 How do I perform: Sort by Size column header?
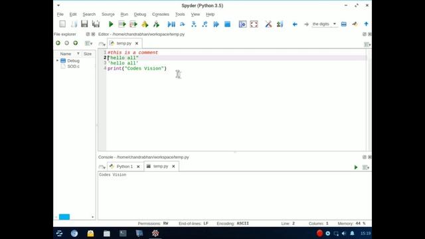pyautogui.click(x=88, y=54)
